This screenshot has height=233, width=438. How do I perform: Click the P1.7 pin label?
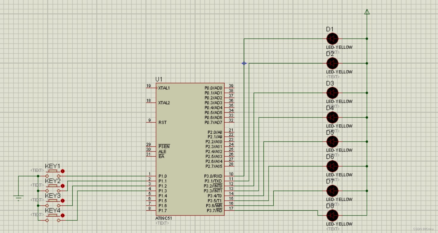coord(163,210)
